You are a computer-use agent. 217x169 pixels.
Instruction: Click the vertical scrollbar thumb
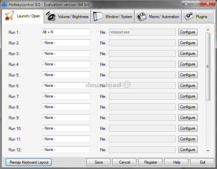(x=208, y=66)
